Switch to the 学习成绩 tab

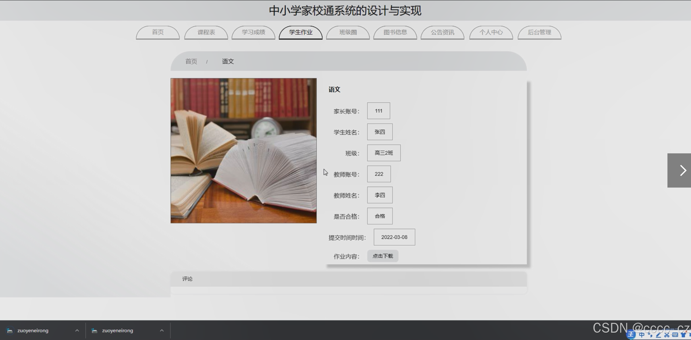click(x=253, y=32)
